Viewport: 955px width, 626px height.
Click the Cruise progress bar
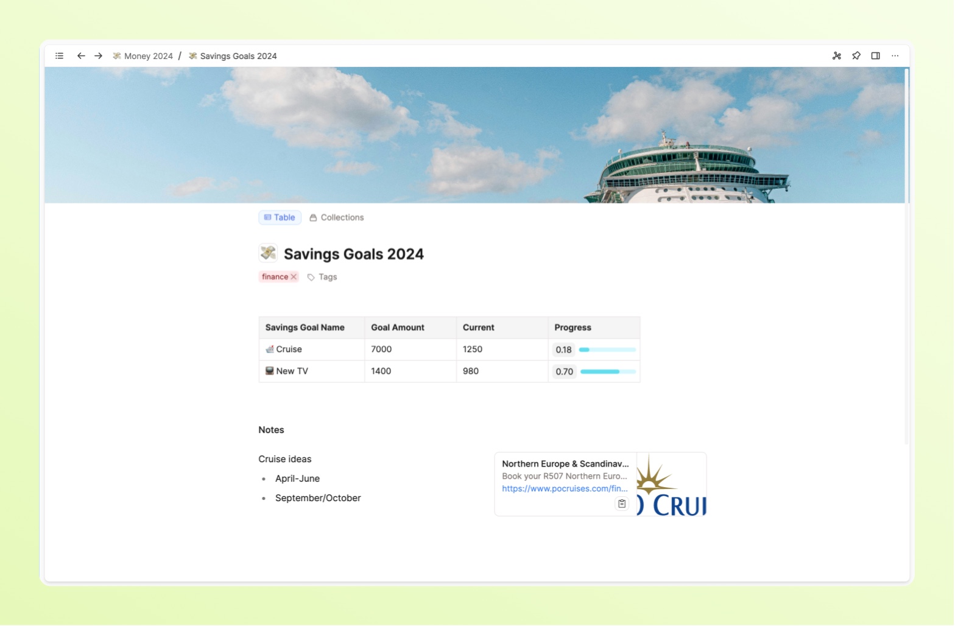(607, 350)
